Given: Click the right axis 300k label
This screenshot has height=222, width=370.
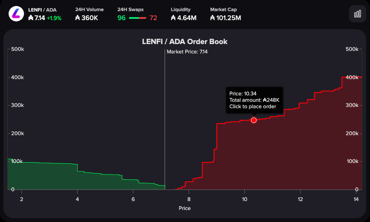Looking at the screenshot, I should pos(352,105).
